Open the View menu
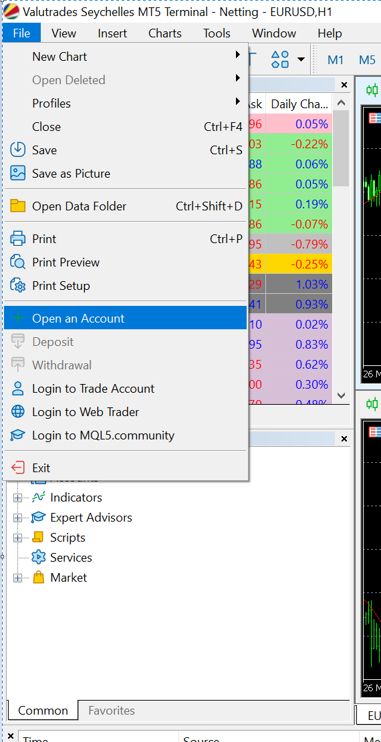This screenshot has width=381, height=742. (63, 33)
